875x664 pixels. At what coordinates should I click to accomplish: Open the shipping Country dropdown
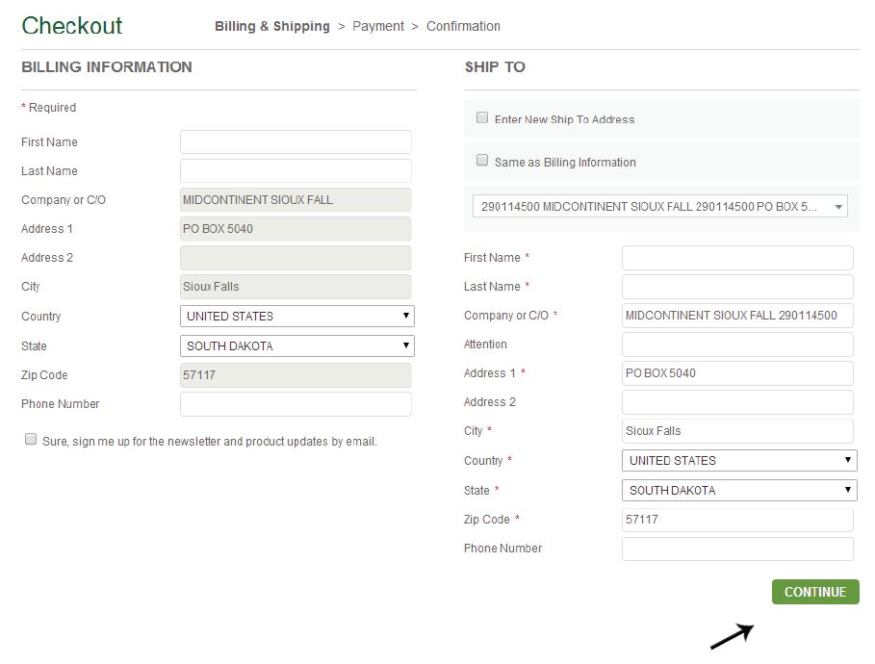738,460
